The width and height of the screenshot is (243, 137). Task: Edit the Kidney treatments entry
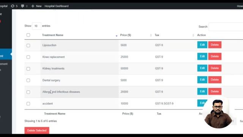coord(202,68)
